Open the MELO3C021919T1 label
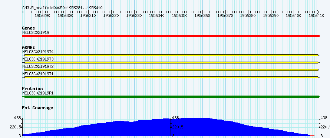 38,74
